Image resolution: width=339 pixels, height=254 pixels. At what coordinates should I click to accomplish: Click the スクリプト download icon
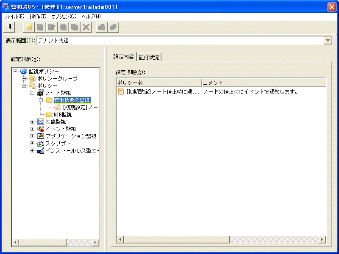(x=41, y=143)
